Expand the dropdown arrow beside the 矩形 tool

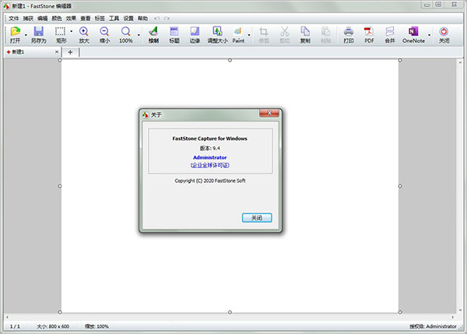pos(71,31)
